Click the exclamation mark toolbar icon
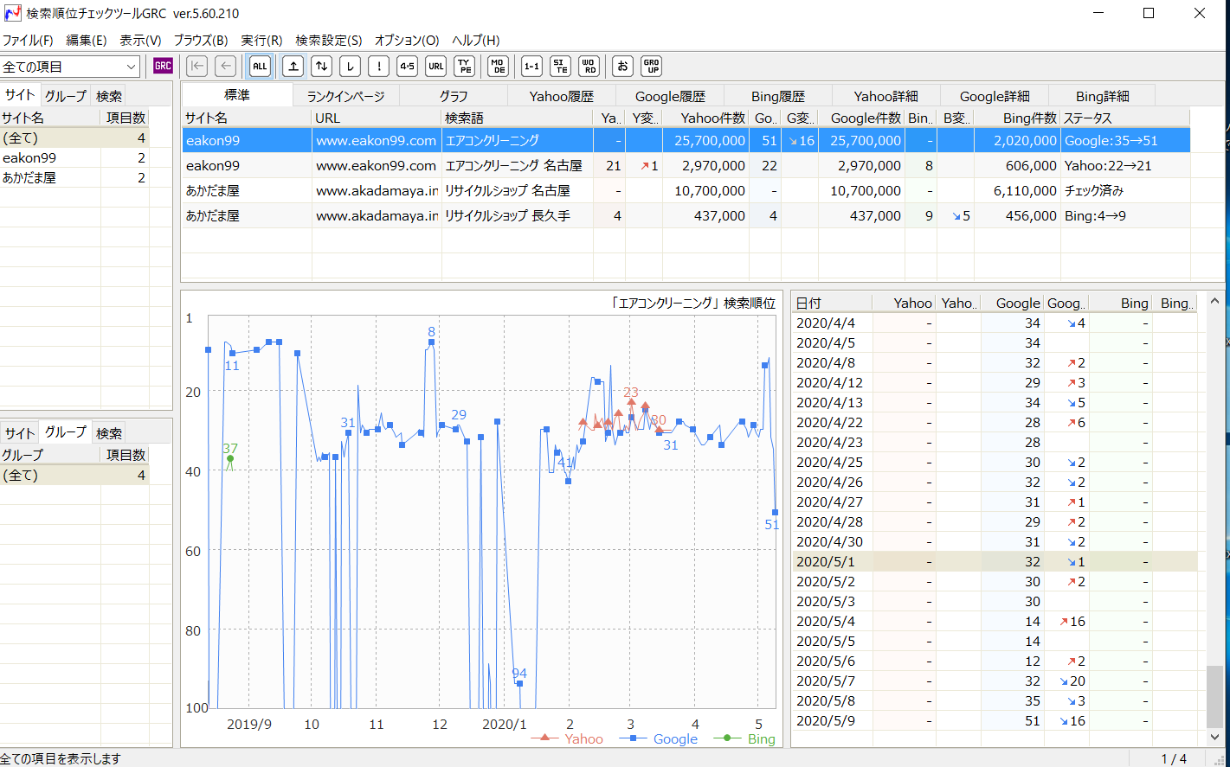The height and width of the screenshot is (767, 1230). (x=378, y=66)
